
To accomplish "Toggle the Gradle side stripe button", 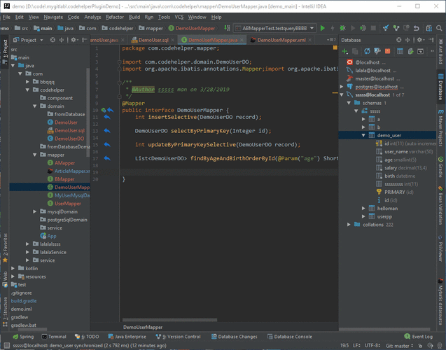I will pos(440,167).
